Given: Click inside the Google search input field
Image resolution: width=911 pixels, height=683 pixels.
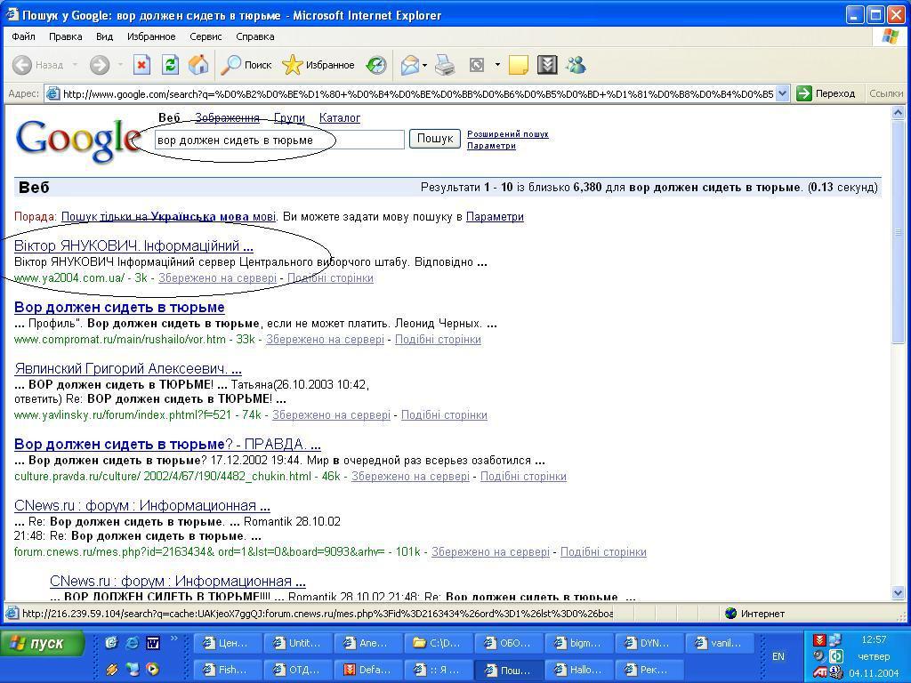Looking at the screenshot, I should (276, 140).
